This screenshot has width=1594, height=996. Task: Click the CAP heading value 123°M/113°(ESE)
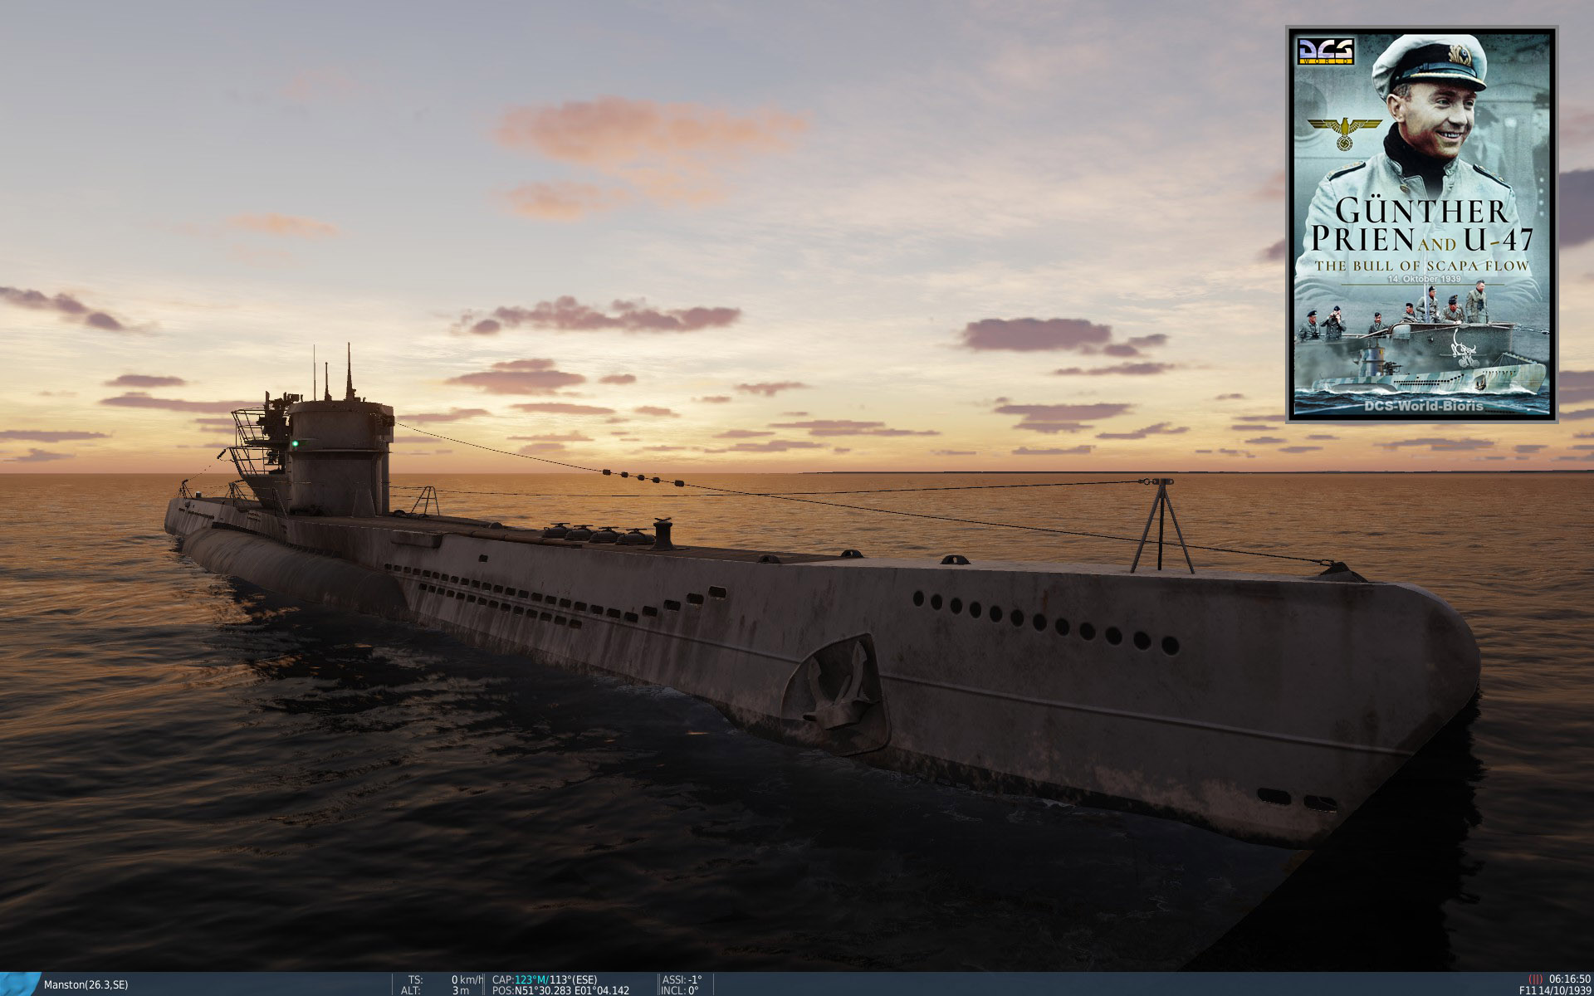[555, 979]
